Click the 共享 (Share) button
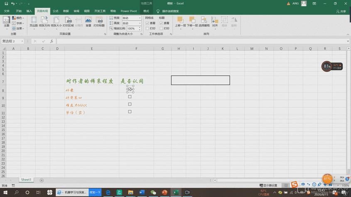The height and width of the screenshot is (197, 351). (x=341, y=11)
